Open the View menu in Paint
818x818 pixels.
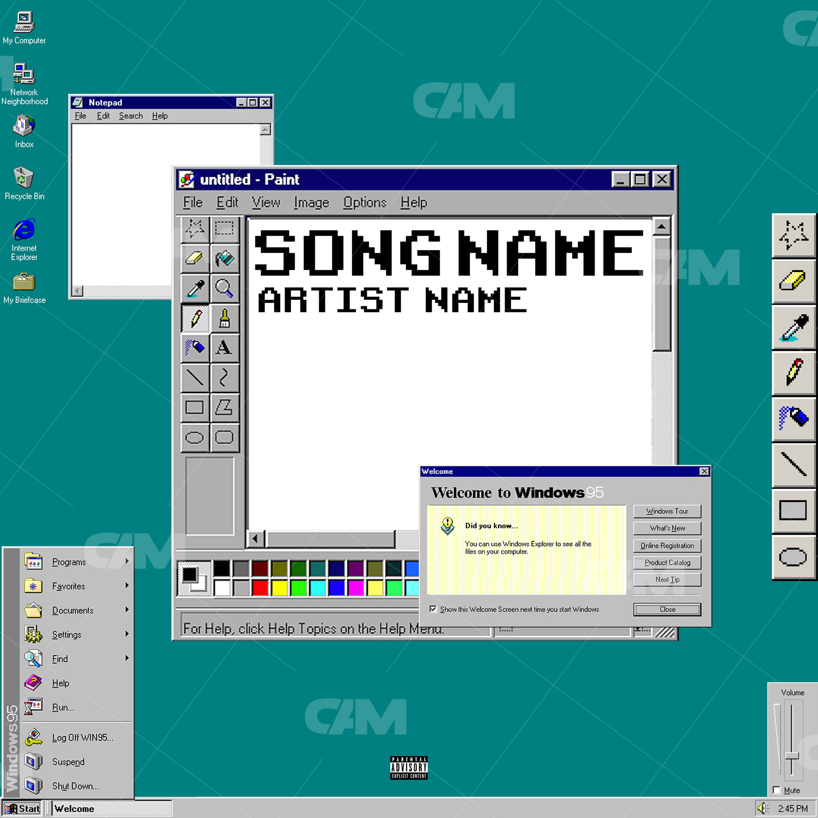coord(266,202)
